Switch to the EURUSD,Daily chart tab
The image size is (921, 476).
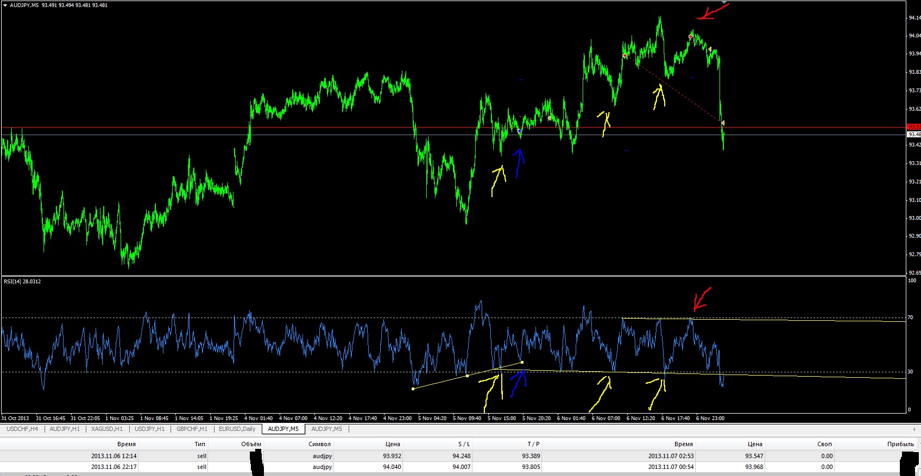click(237, 429)
